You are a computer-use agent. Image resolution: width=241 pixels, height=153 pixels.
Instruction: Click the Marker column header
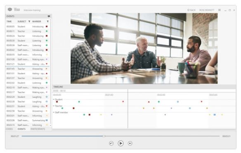(x=37, y=21)
